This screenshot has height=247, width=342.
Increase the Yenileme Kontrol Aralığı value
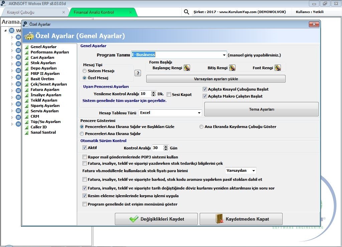(154, 93)
